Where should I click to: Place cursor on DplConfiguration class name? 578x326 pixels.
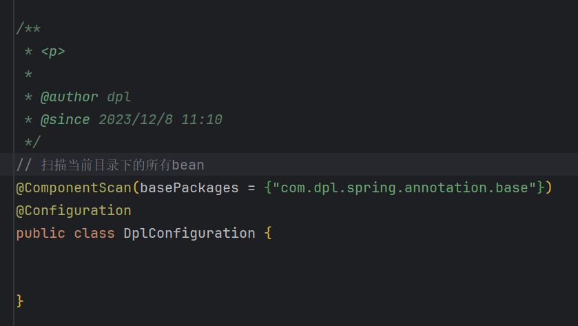click(x=189, y=234)
